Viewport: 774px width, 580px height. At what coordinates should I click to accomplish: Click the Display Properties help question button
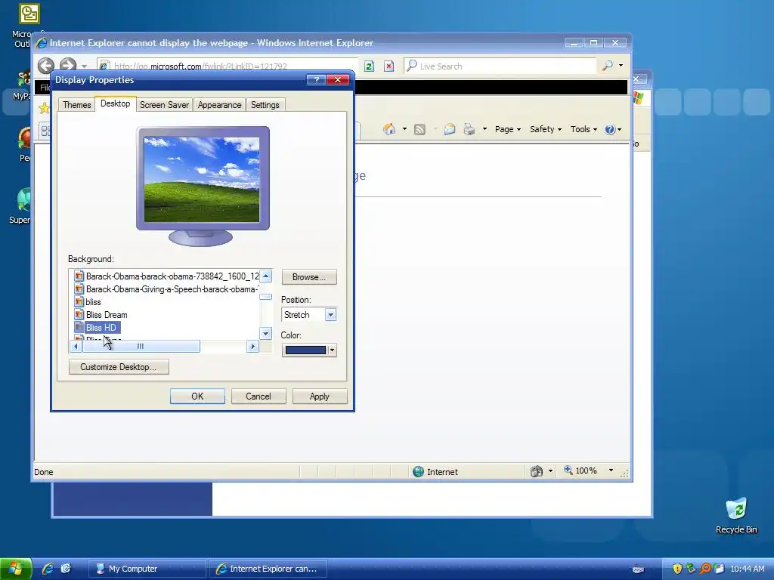[x=316, y=80]
